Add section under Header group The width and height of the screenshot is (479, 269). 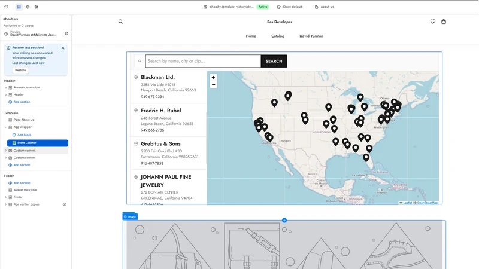pos(19,102)
